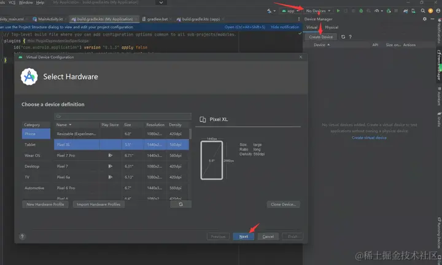Click Import Hardware Profiles button
Screen dimensions: 442x265
tap(99, 204)
